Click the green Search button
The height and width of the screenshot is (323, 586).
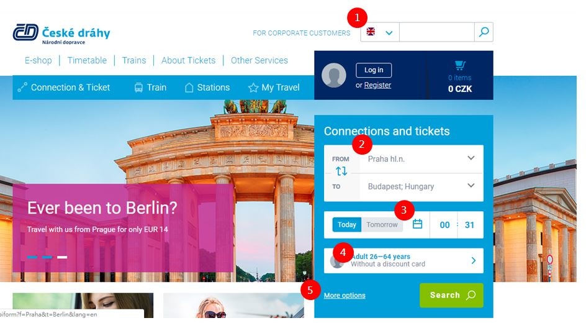(451, 295)
